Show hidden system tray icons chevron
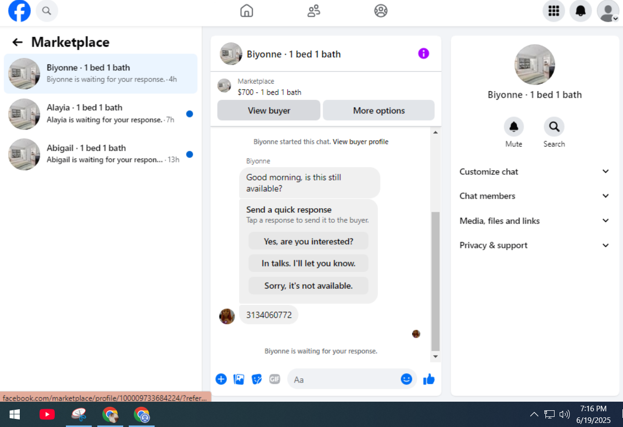 click(534, 414)
